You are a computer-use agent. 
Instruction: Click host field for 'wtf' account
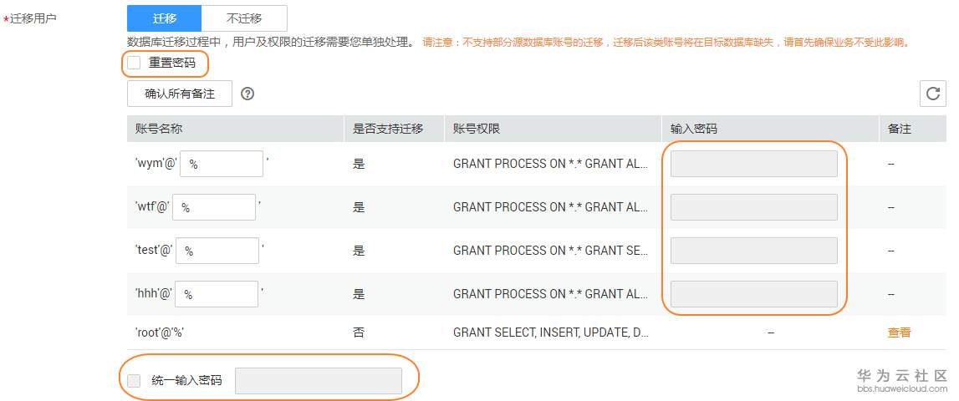(213, 207)
